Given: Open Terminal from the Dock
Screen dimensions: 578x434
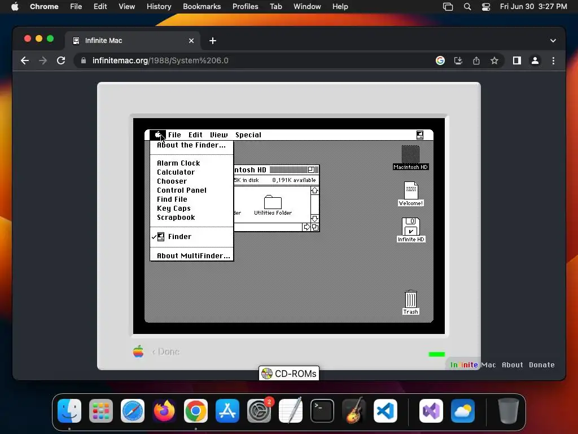Looking at the screenshot, I should [x=322, y=411].
